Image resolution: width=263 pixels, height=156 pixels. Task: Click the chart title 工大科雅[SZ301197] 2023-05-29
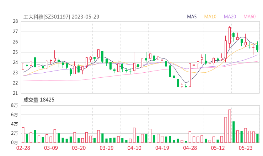click(x=61, y=17)
